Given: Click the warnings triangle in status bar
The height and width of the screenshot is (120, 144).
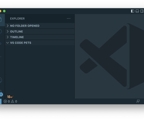Looking at the screenshot, I should (12, 101).
